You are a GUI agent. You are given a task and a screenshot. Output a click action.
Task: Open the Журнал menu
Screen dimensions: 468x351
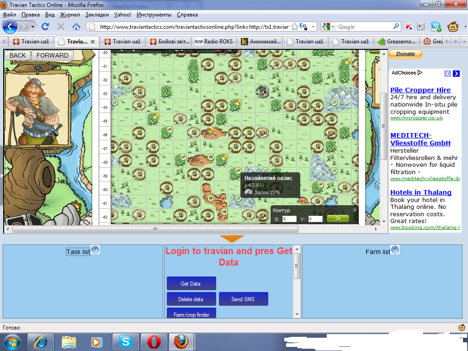(x=69, y=15)
